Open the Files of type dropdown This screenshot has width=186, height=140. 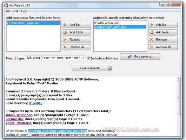(56, 58)
